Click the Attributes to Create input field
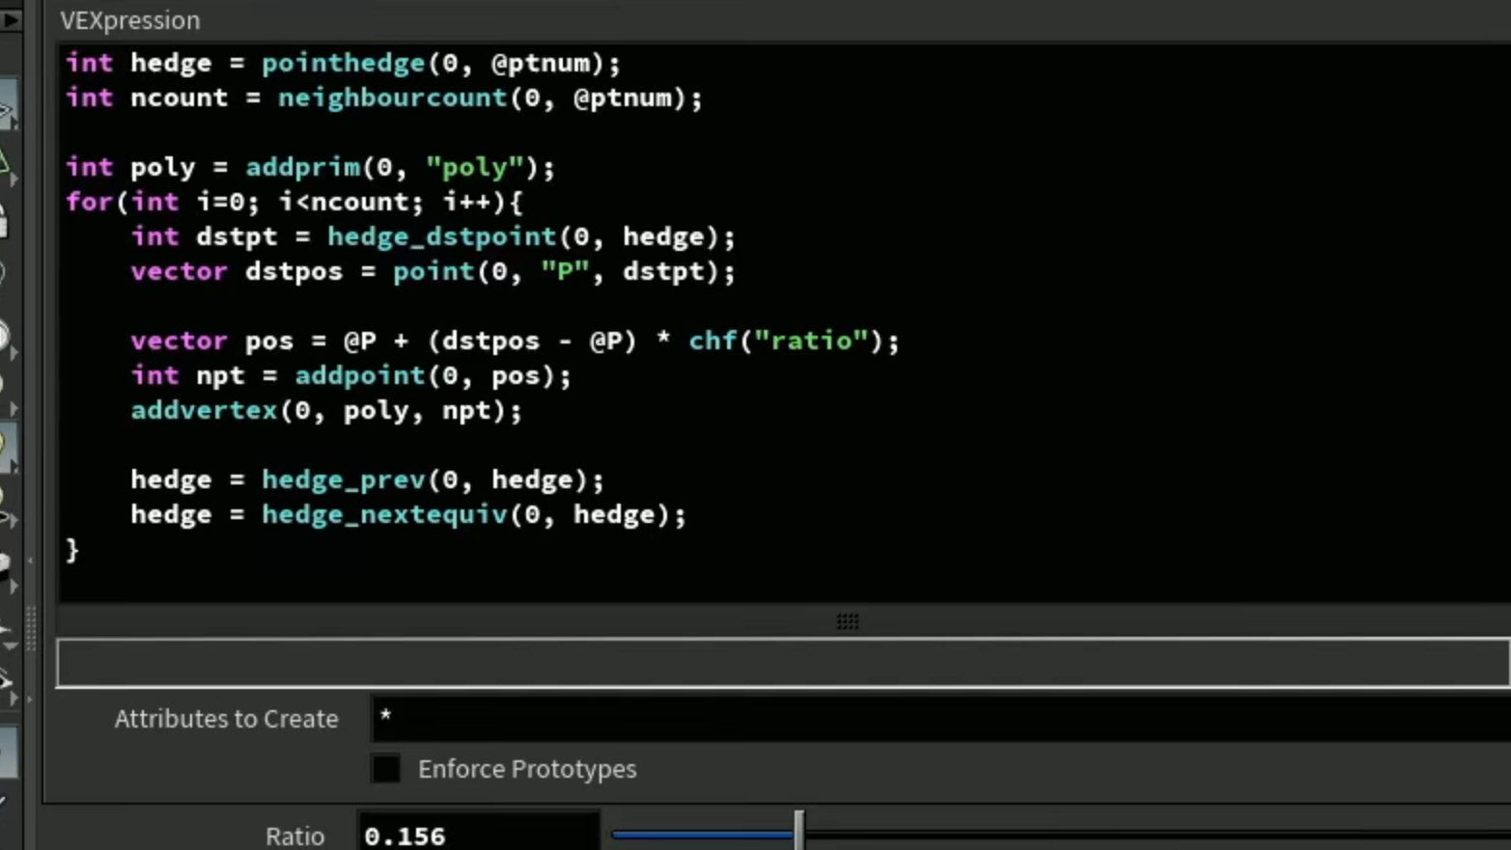 940,718
